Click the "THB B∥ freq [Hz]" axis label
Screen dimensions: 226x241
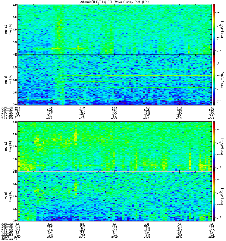click(8, 80)
